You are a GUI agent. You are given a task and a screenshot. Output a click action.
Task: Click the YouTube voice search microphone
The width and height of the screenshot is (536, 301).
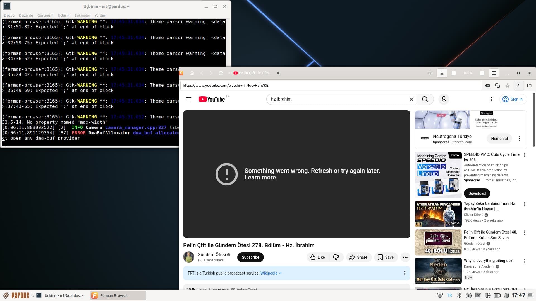(444, 99)
